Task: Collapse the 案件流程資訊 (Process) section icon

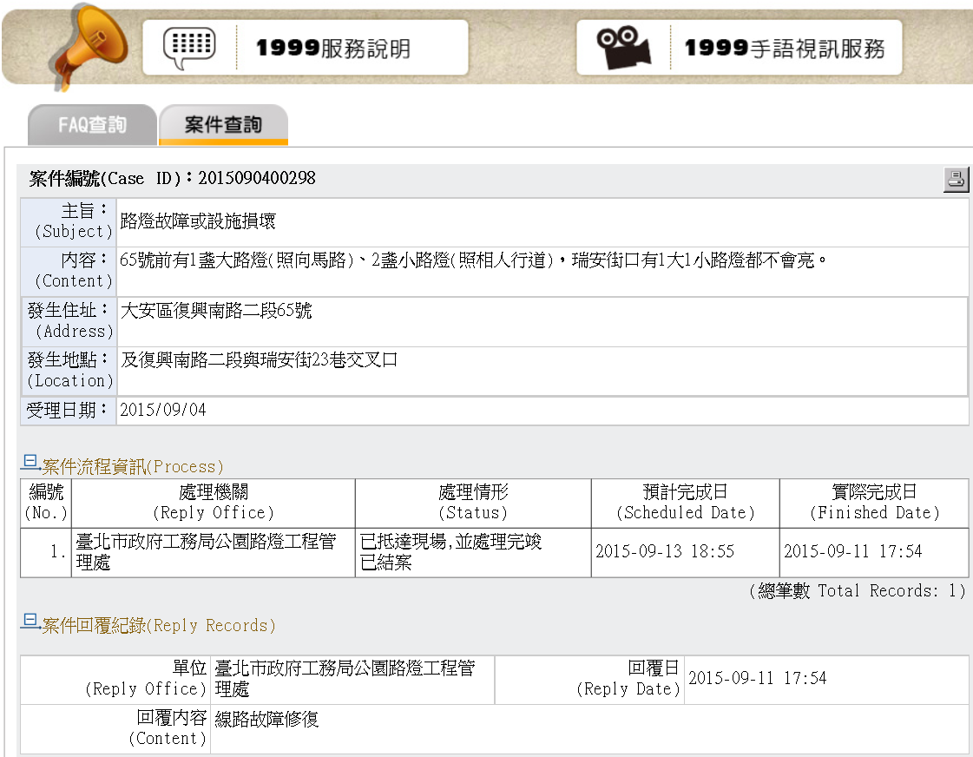Action: coord(30,463)
